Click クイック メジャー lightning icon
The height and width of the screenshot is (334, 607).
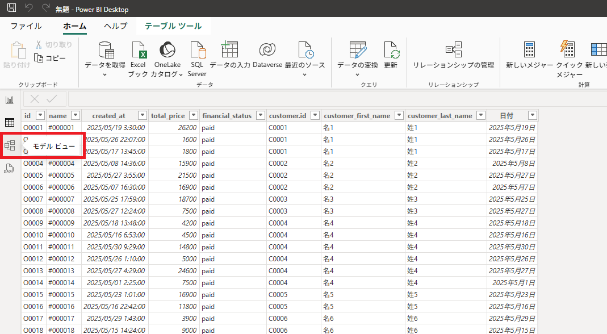[x=568, y=49]
